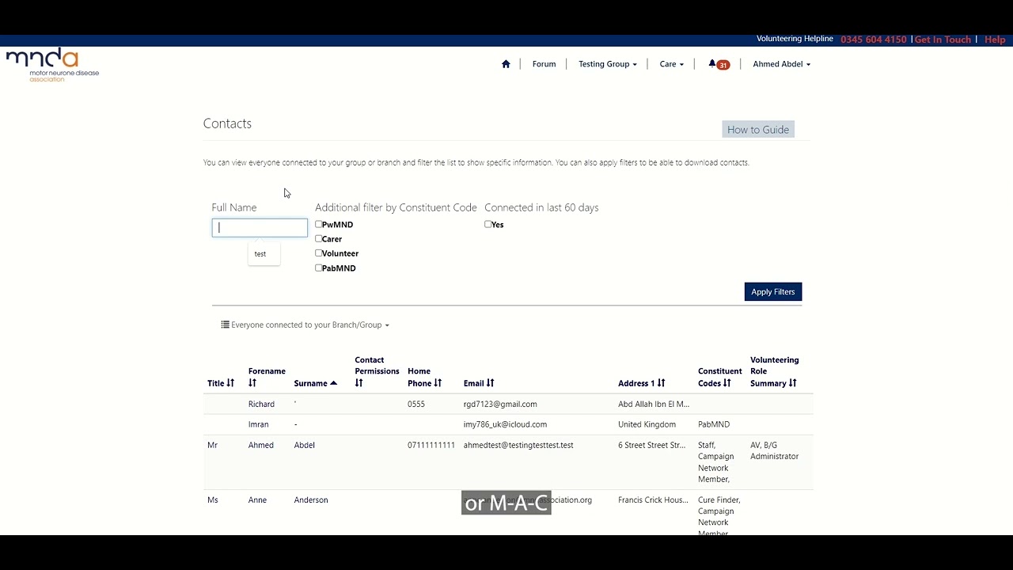Screen dimensions: 1013x570
Task: Follow the Get In Touch link
Action: (x=943, y=40)
